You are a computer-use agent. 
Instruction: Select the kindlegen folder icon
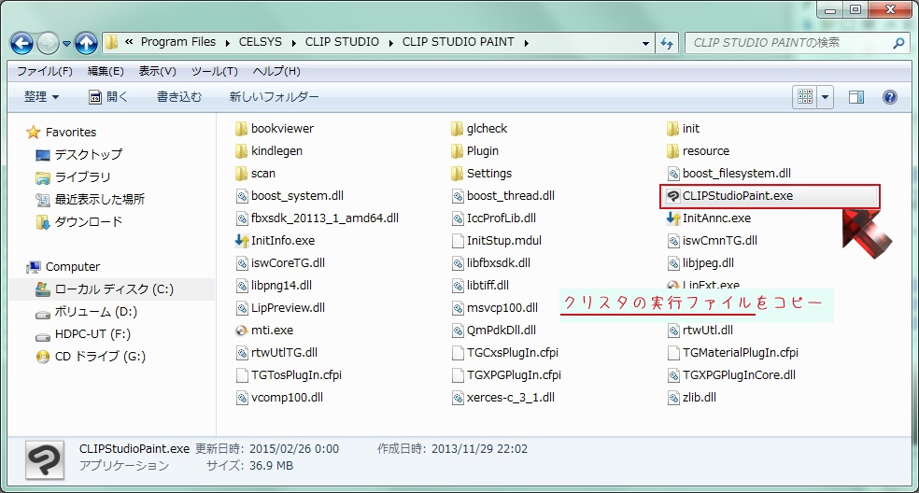tap(242, 150)
